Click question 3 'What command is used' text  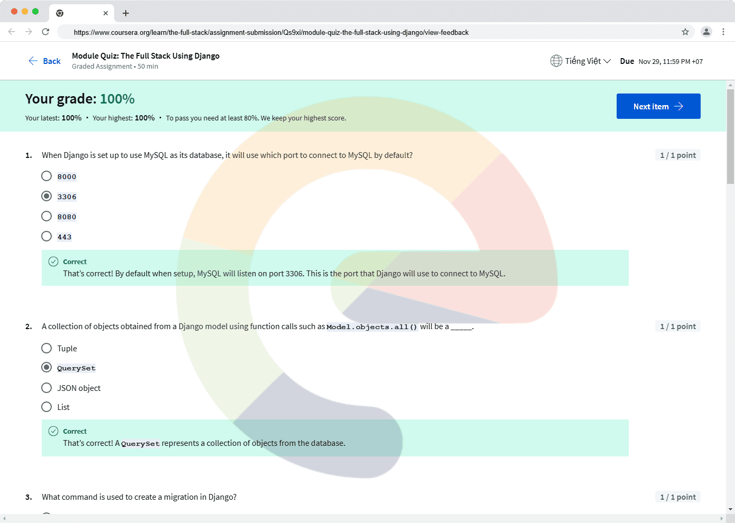(x=139, y=497)
